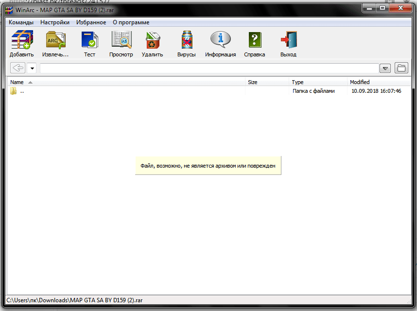Maximize the WinArc window
The width and height of the screenshot is (417, 311).
pos(382,8)
